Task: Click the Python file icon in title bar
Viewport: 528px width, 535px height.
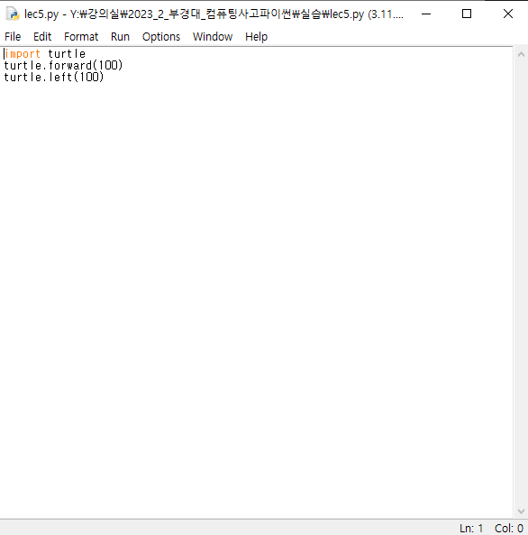Action: click(13, 14)
